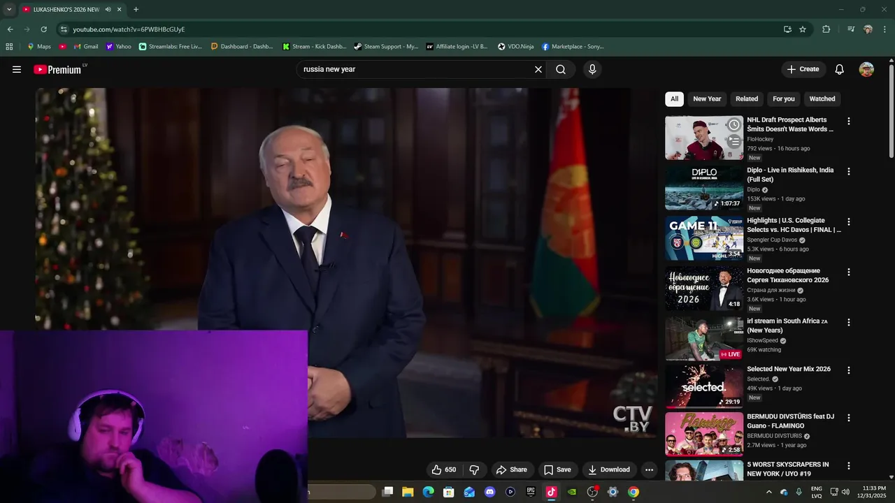
Task: Open more actions under the video
Action: pos(649,469)
